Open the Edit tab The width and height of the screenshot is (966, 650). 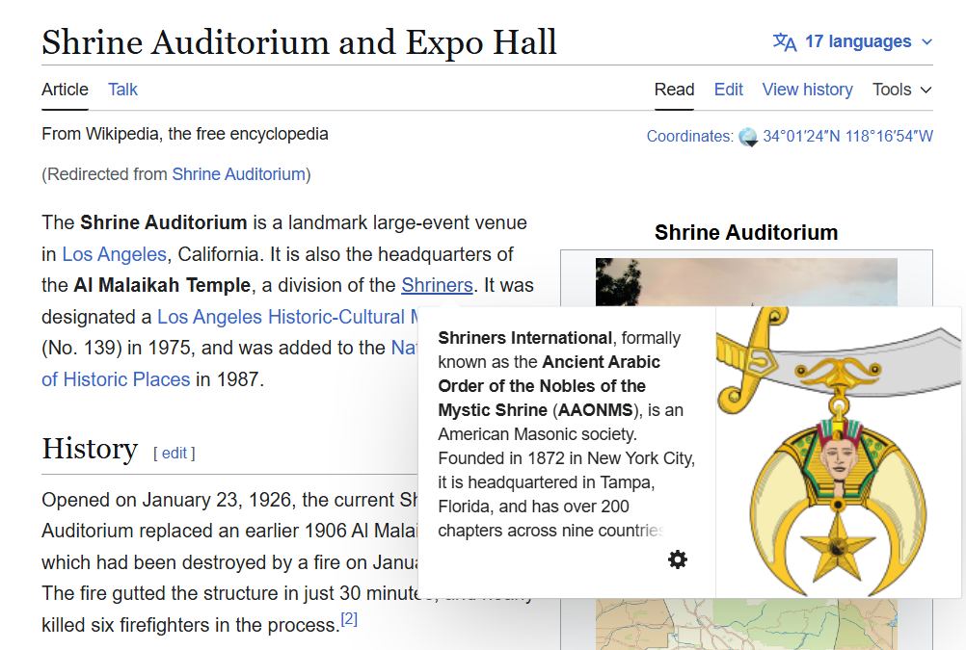pyautogui.click(x=728, y=90)
